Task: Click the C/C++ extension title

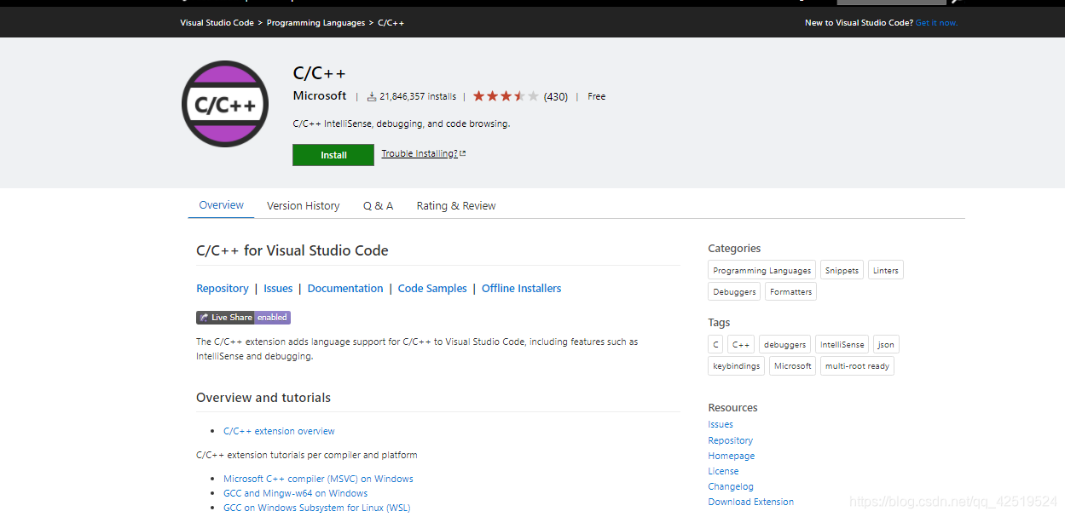Action: point(319,73)
